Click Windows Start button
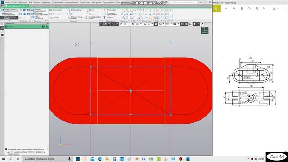Image resolution: width=288 pixels, height=162 pixels. click(4, 159)
